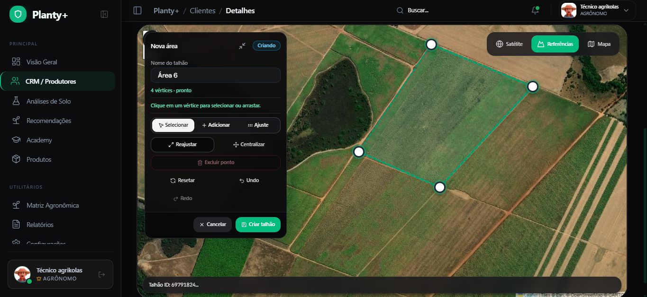The height and width of the screenshot is (297, 647).
Task: Click the Criar talhão button
Action: coord(258,225)
